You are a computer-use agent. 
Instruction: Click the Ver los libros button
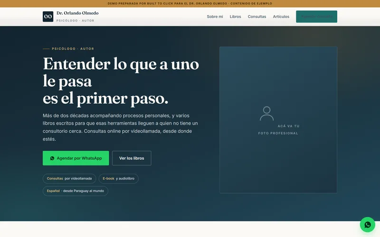pos(132,158)
